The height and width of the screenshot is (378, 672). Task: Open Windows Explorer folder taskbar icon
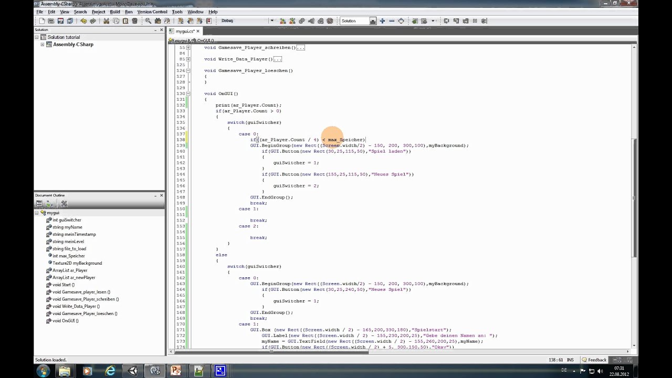[x=65, y=371]
